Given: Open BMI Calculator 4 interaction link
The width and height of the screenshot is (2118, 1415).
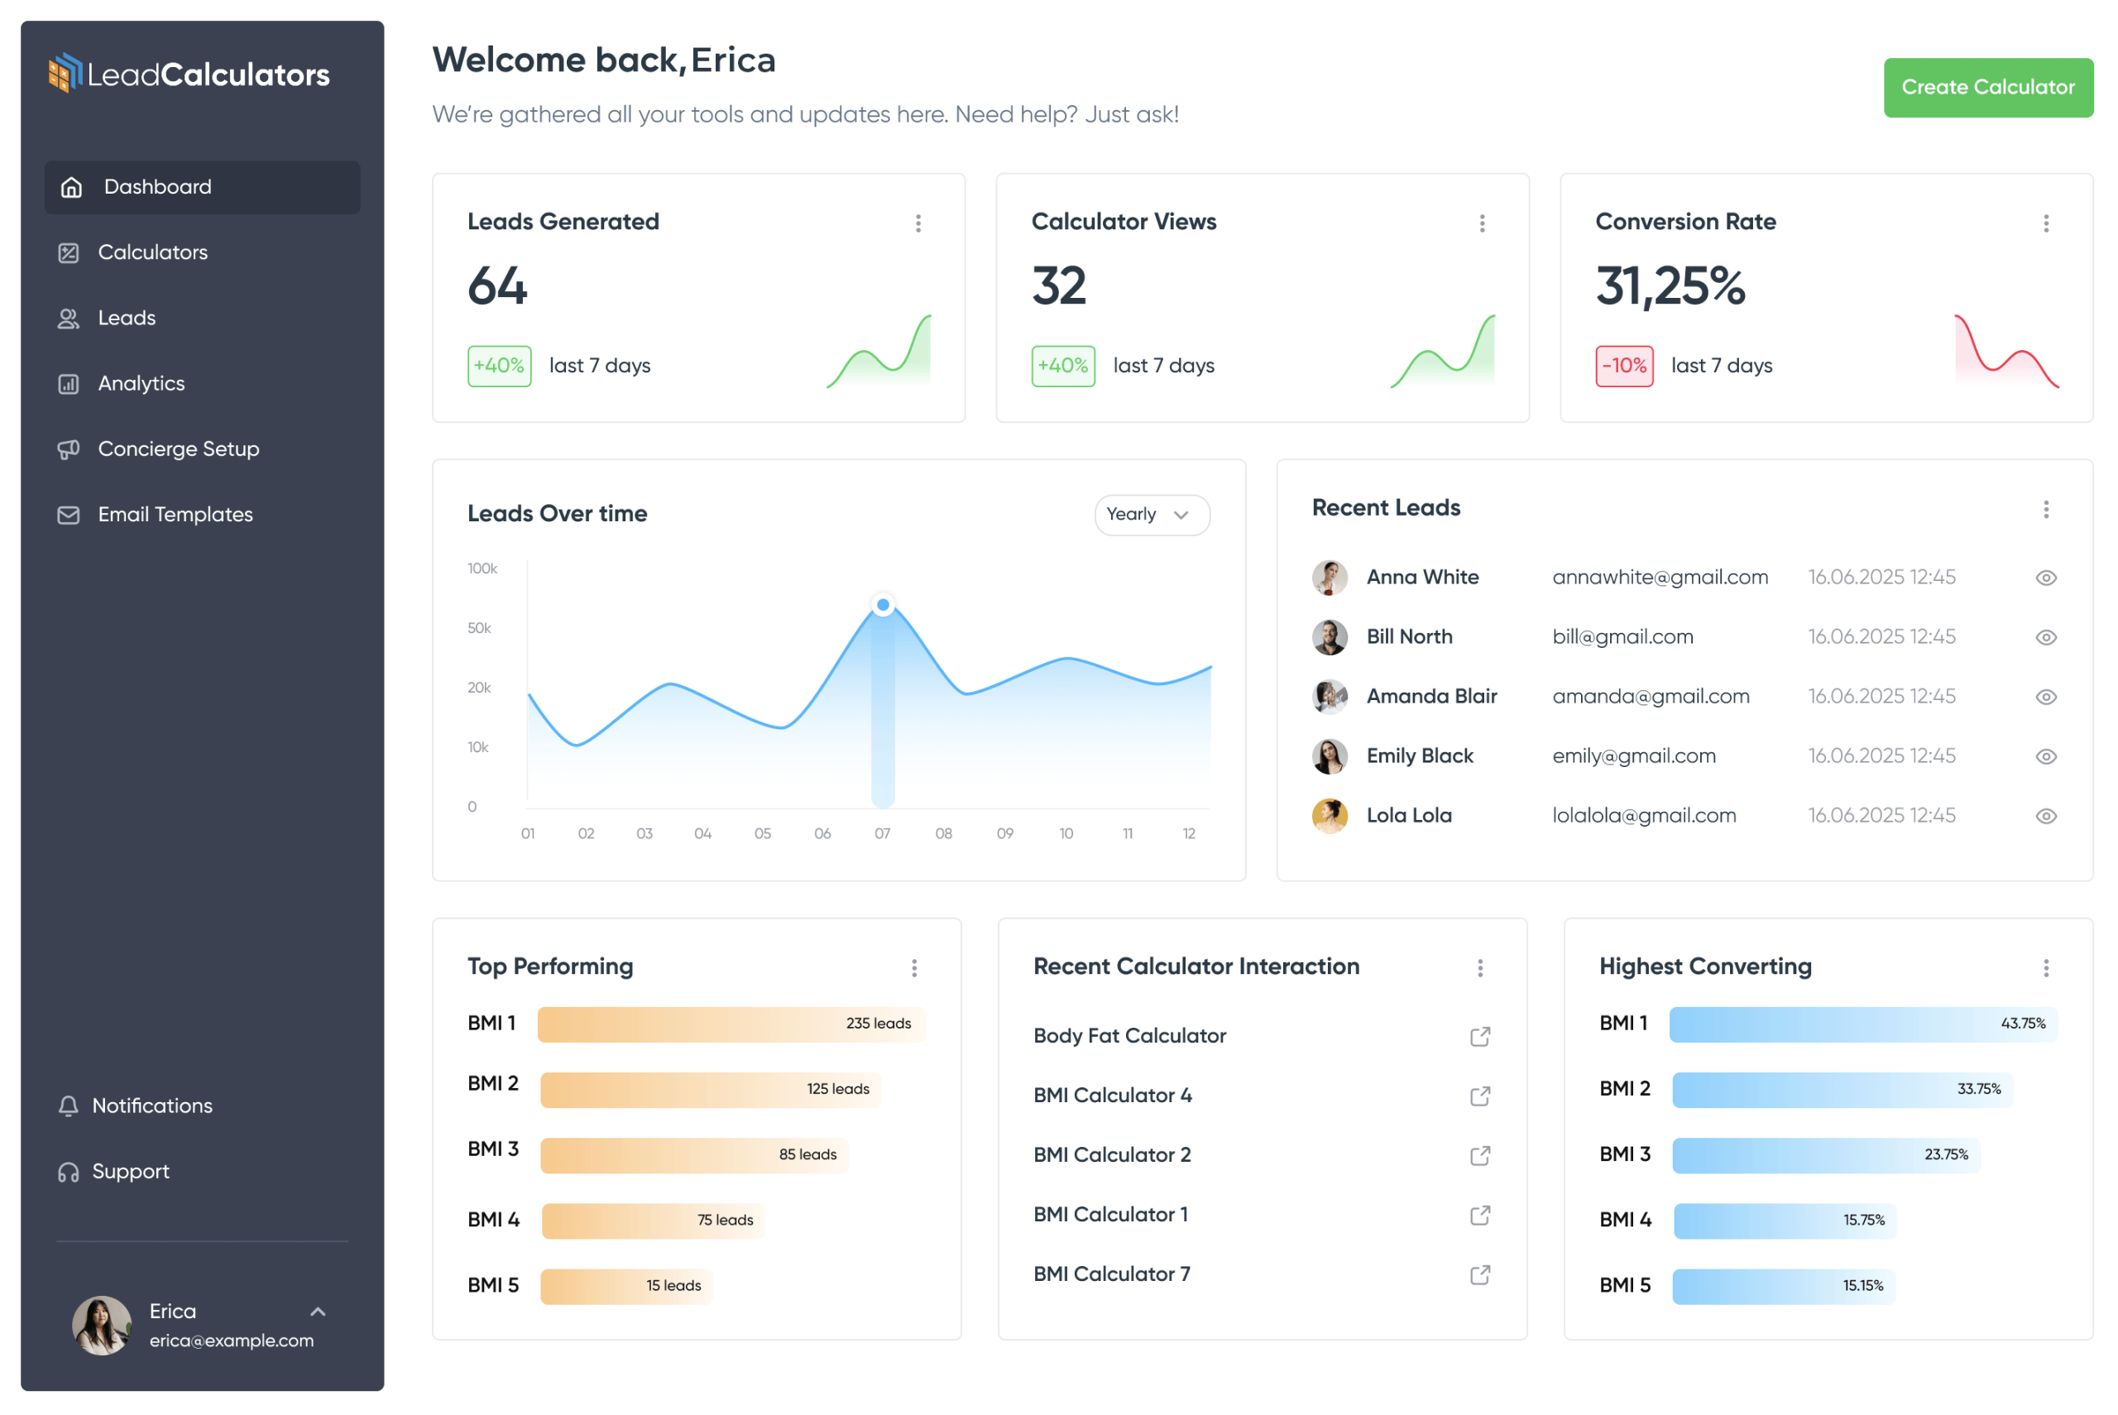Looking at the screenshot, I should (1479, 1096).
